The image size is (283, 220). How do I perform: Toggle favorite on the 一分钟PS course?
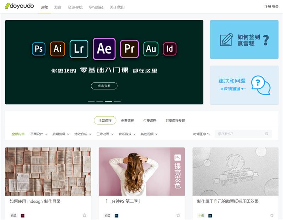178,215
